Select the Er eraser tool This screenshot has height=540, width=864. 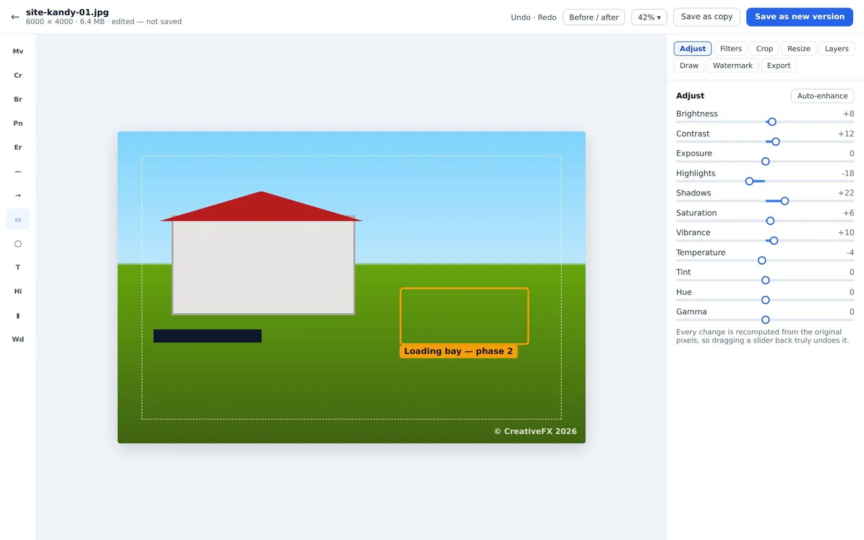point(18,147)
